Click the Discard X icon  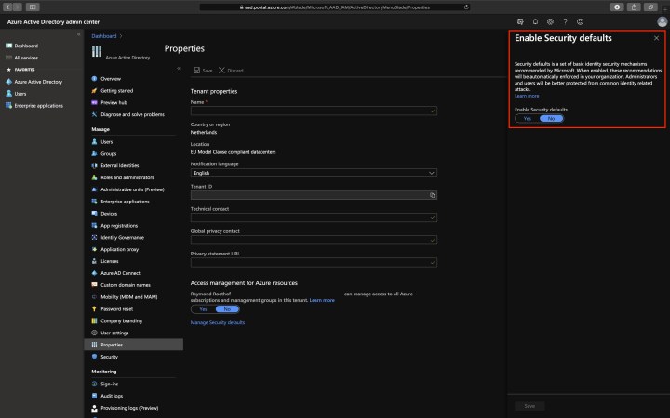221,71
